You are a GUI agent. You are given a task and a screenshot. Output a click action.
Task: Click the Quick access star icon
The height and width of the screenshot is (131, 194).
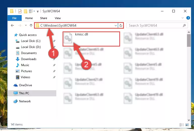click(16, 35)
